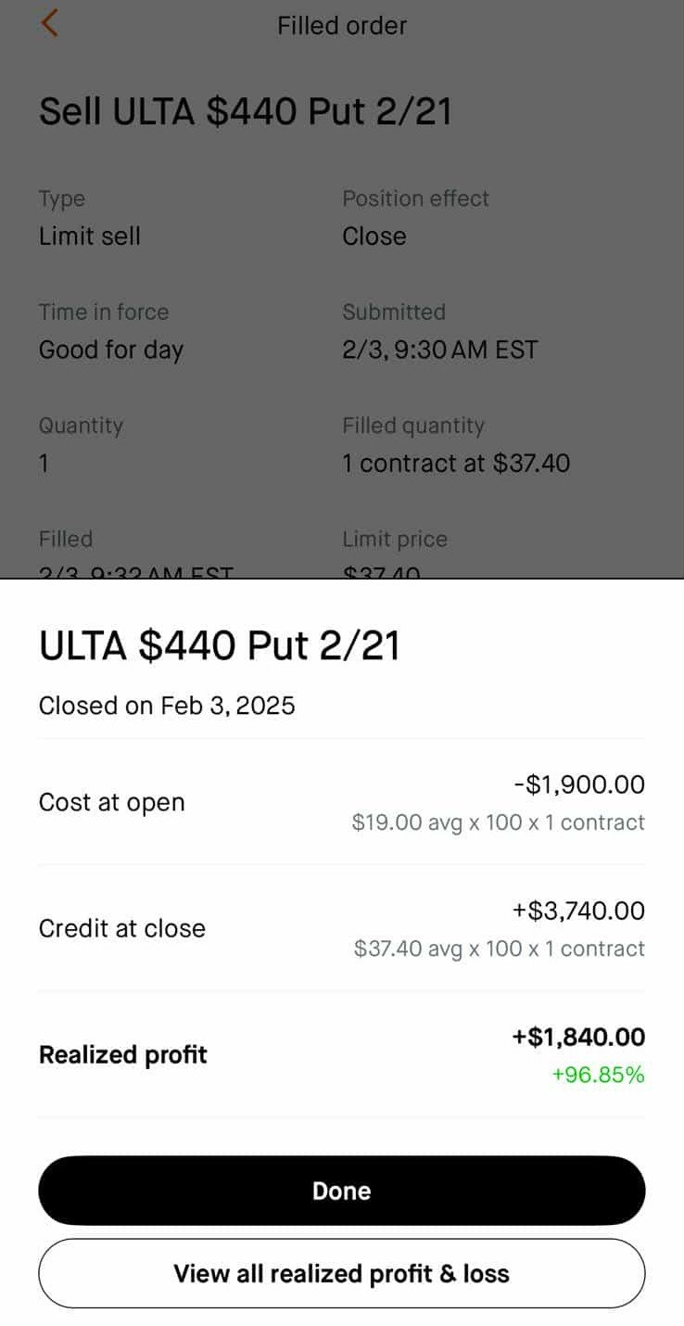The height and width of the screenshot is (1326, 684).
Task: Select the Sell ULTA $440 Put heading
Action: [x=246, y=112]
